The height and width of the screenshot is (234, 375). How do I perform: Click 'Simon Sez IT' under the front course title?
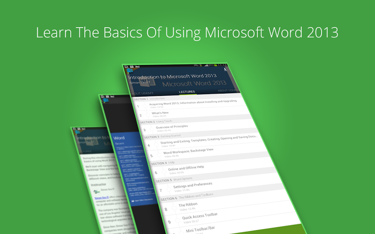[x=140, y=82]
